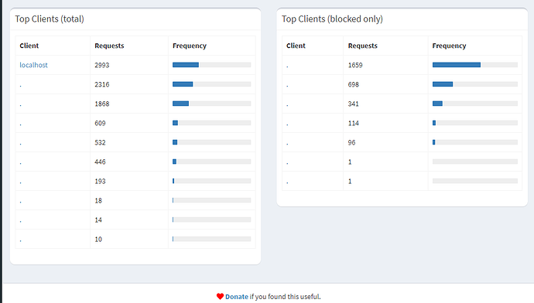Click the Donate link in footer
Viewport: 534px width, 303px height.
pyautogui.click(x=237, y=297)
